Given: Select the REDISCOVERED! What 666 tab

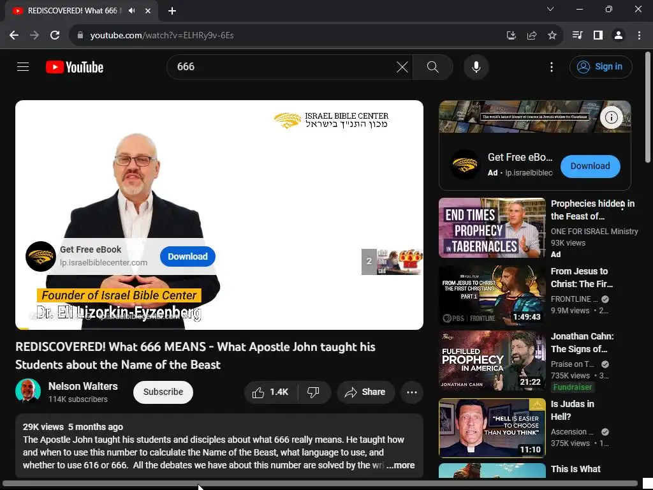Looking at the screenshot, I should [75, 11].
